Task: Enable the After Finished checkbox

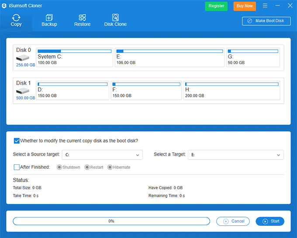Action: pyautogui.click(x=17, y=167)
